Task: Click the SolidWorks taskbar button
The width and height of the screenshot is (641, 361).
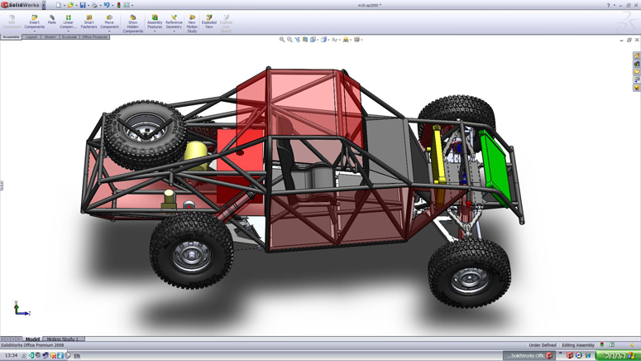Action: (529, 355)
